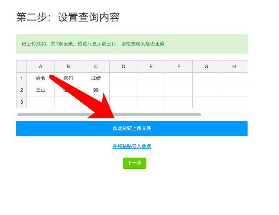Click the green upload success message
The height and width of the screenshot is (215, 279).
pos(132,44)
